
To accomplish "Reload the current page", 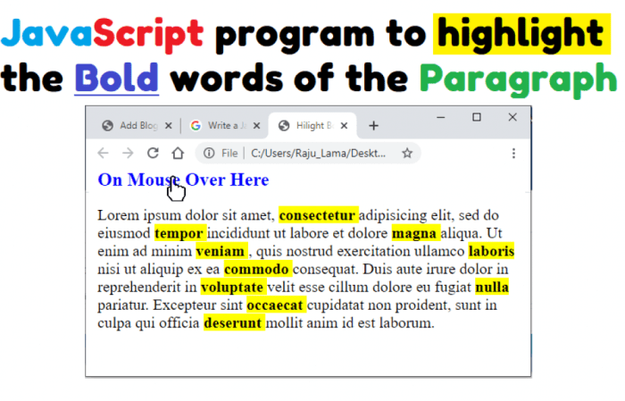I will 153,153.
